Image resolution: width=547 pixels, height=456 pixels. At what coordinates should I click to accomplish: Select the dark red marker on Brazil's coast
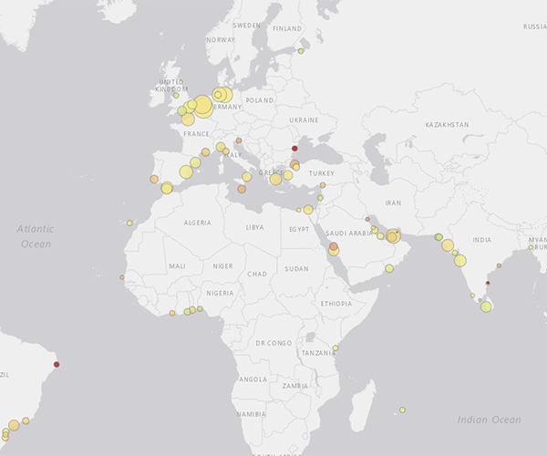coord(57,365)
